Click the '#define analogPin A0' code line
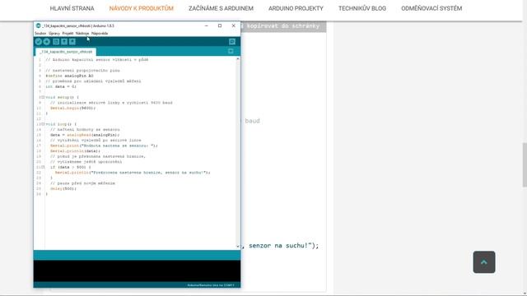527x296 pixels. 69,76
